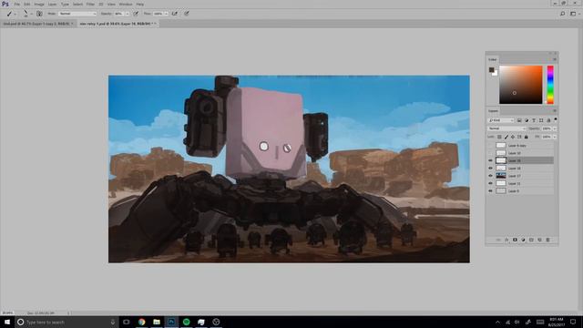Click the background color swatch
Image resolution: width=583 pixels, height=328 pixels.
click(x=496, y=74)
